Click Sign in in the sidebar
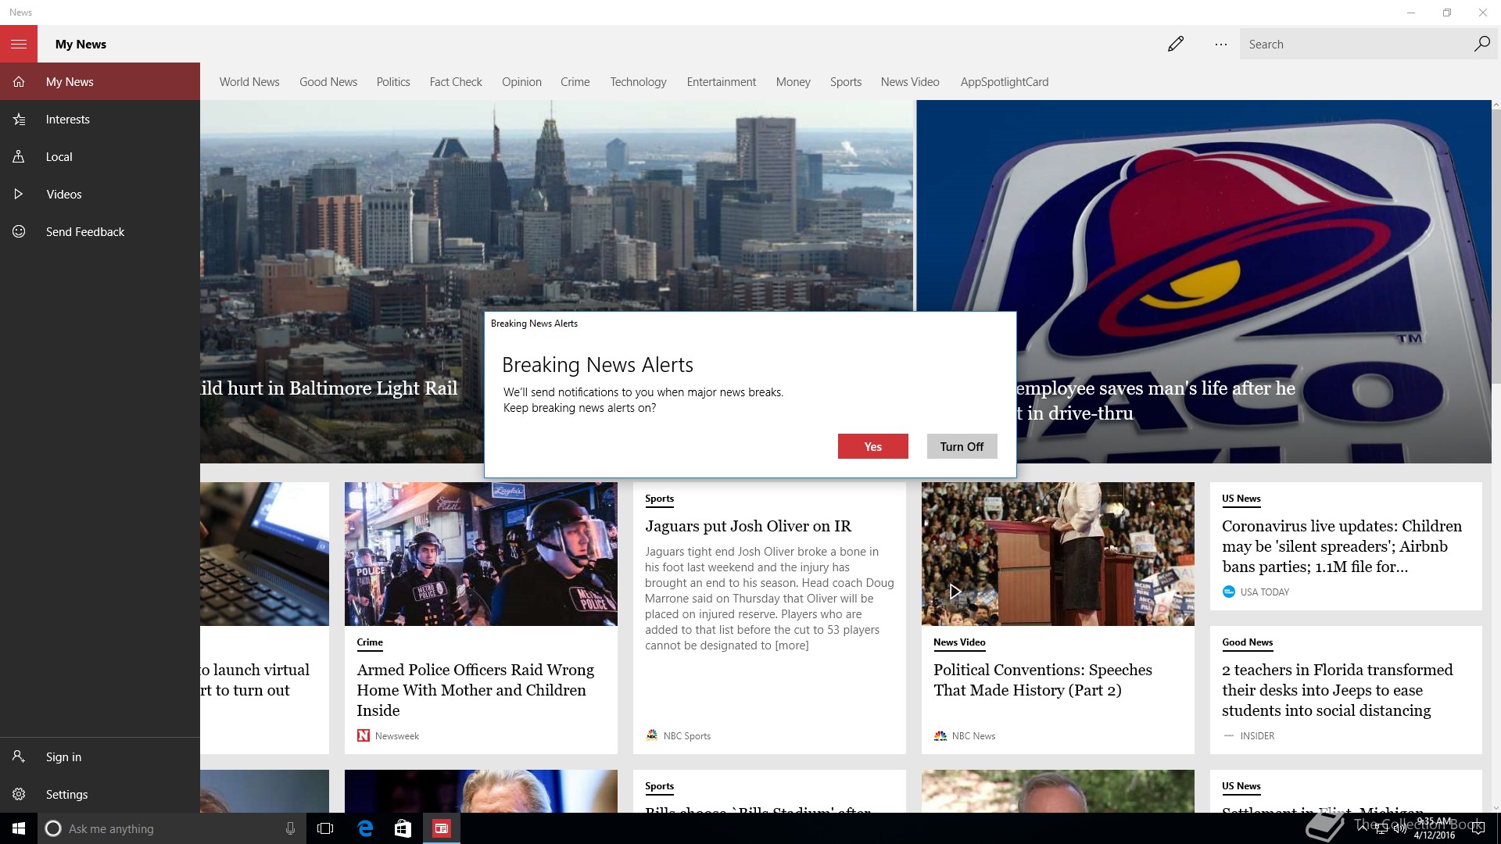The height and width of the screenshot is (844, 1501). pyautogui.click(x=100, y=756)
